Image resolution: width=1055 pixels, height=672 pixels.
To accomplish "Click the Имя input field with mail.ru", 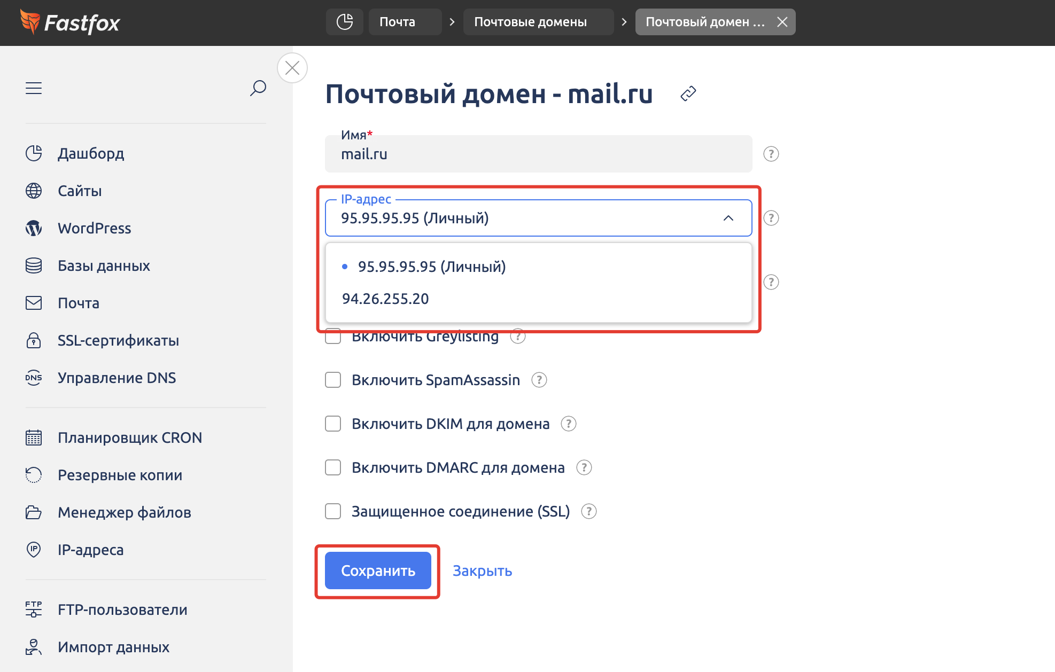I will 538,154.
